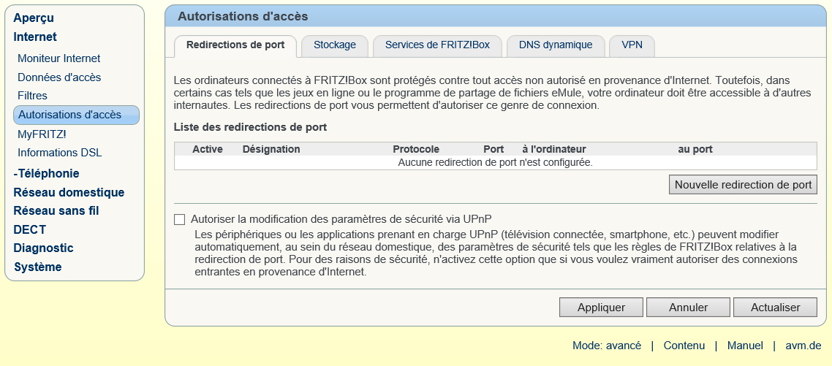The height and width of the screenshot is (366, 832).
Task: Switch to Services de FRITZ!Box tab
Action: coord(437,45)
